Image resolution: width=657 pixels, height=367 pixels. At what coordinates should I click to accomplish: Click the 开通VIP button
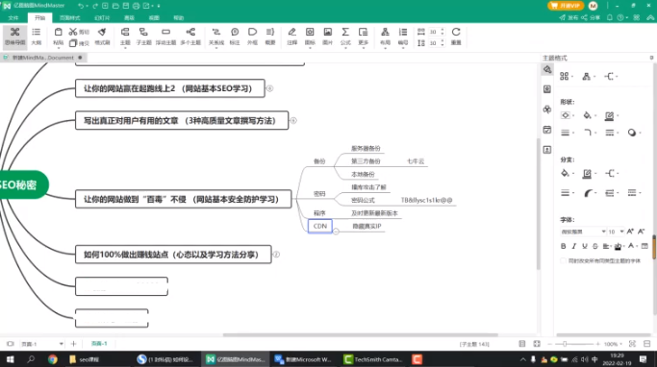(566, 6)
